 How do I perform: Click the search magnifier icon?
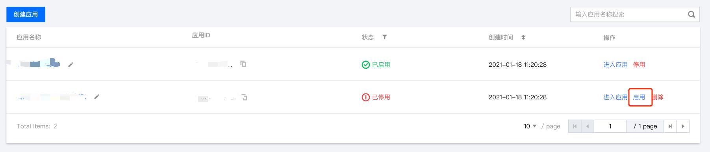(691, 15)
